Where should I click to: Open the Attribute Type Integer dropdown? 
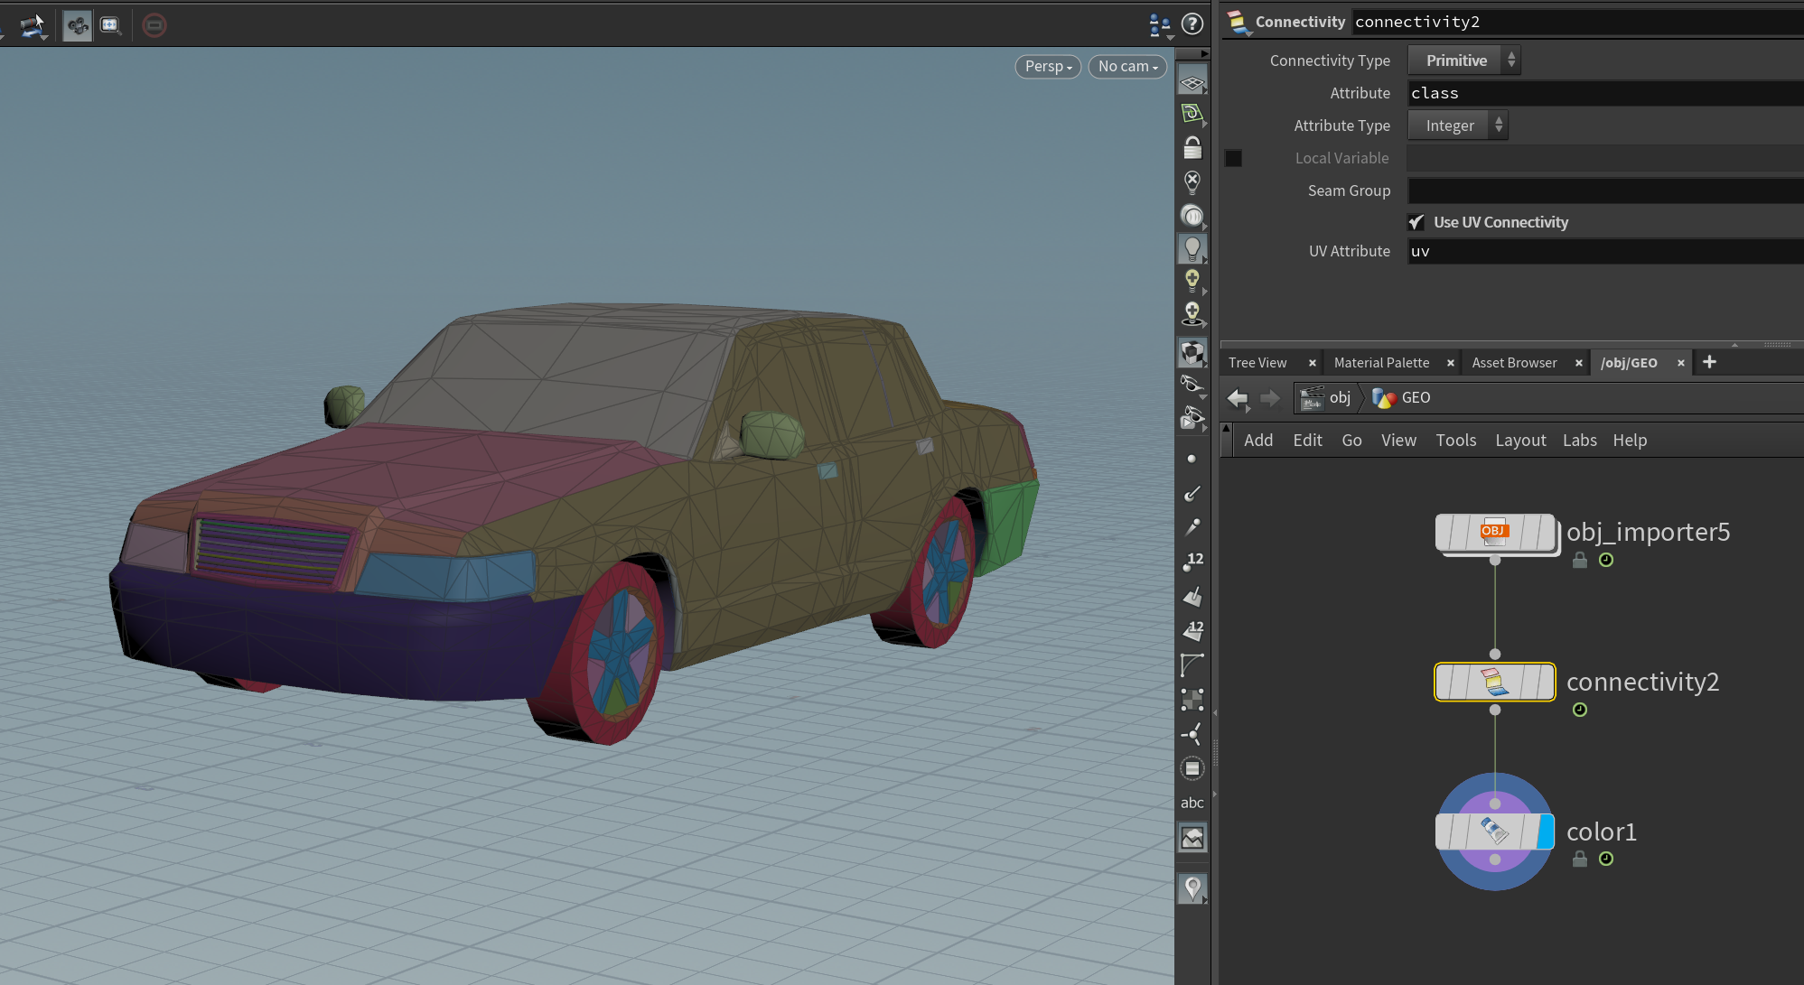(1457, 125)
